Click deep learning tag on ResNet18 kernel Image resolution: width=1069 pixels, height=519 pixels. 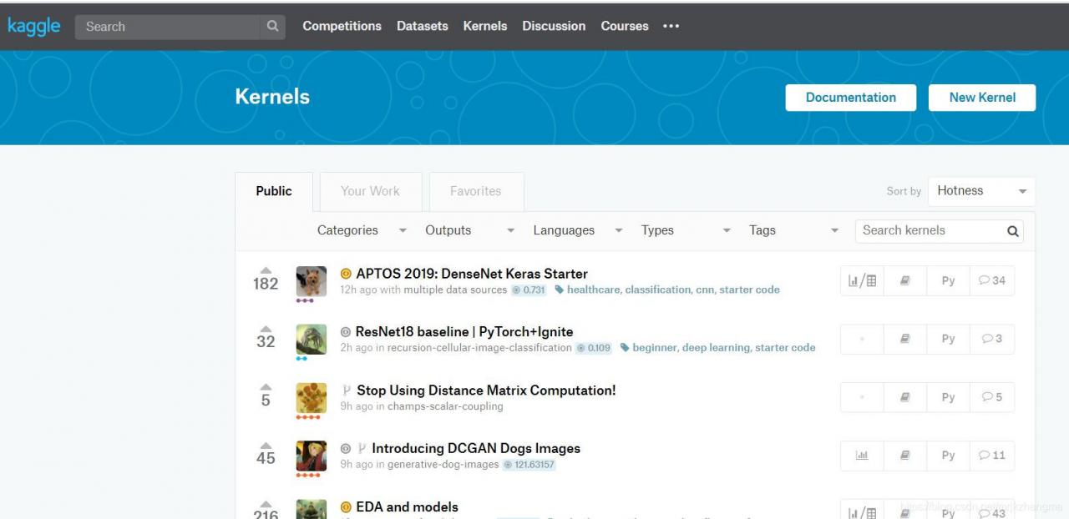716,348
